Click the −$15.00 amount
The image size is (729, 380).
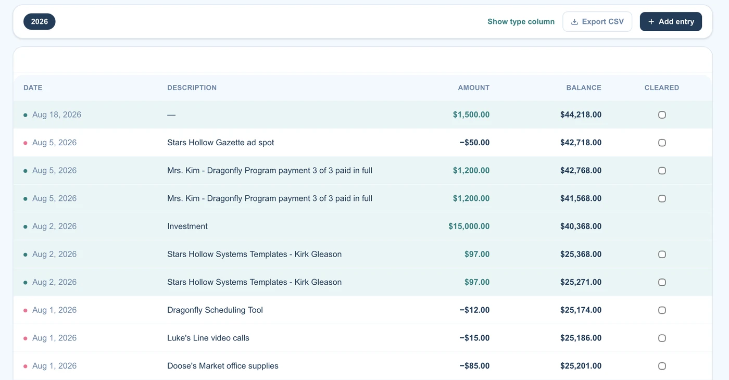pyautogui.click(x=474, y=338)
